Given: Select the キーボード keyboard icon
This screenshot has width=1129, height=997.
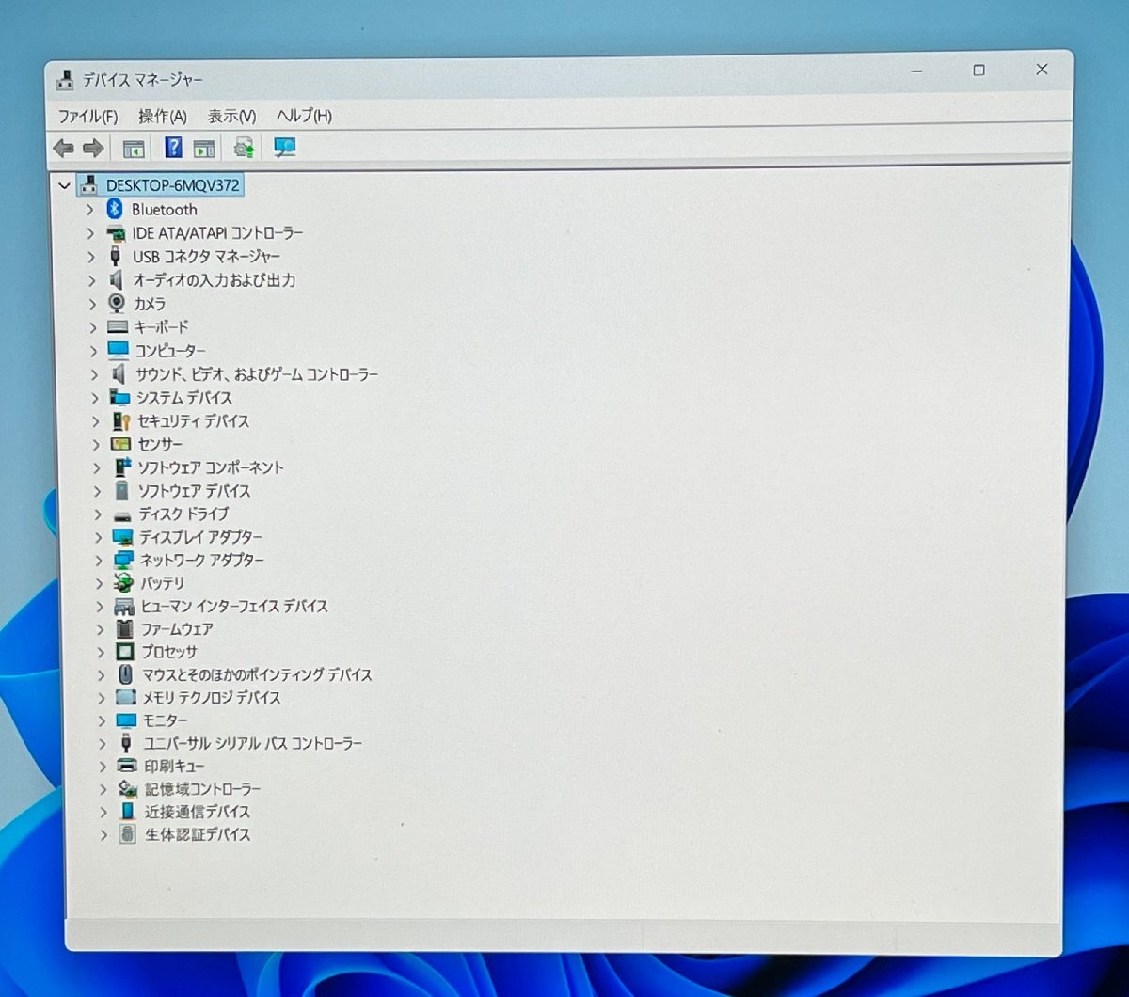Looking at the screenshot, I should [x=118, y=327].
